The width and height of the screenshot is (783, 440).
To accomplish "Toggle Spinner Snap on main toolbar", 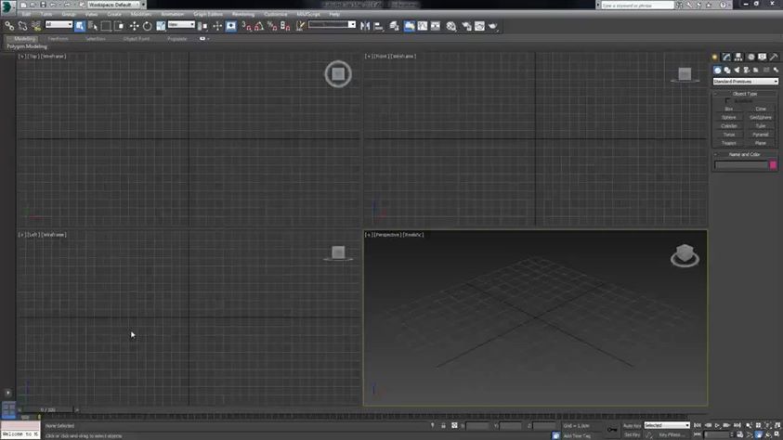I will click(285, 26).
